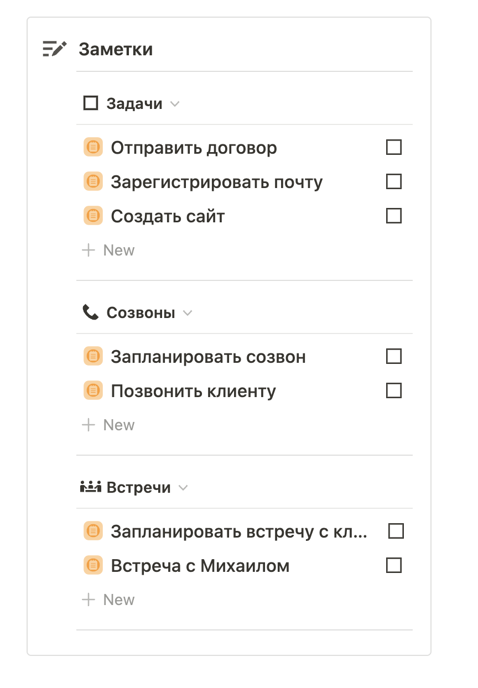Screen dimensions: 478x688
Task: Click the Заметки heading title
Action: pyautogui.click(x=116, y=49)
